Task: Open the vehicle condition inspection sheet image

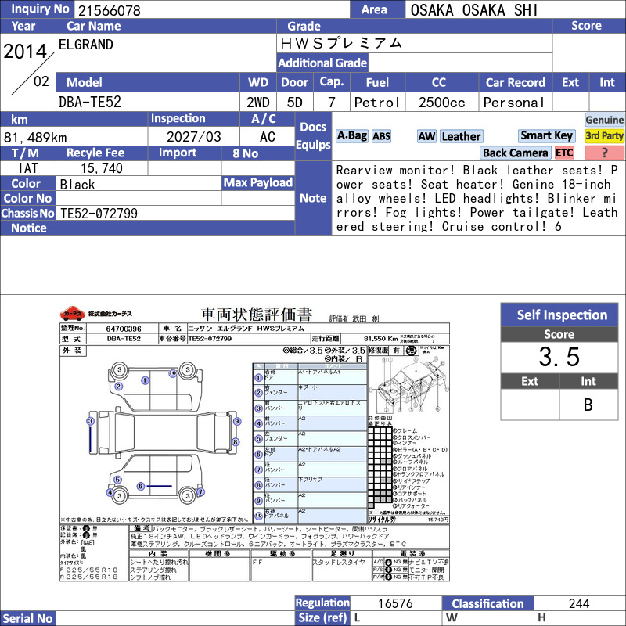Action: [254, 443]
